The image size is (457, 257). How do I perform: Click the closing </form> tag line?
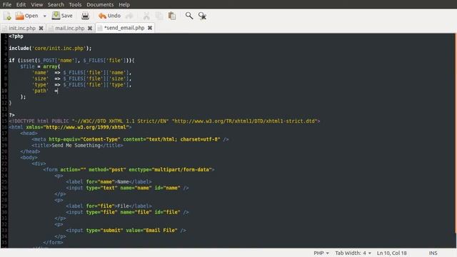pyautogui.click(x=53, y=243)
